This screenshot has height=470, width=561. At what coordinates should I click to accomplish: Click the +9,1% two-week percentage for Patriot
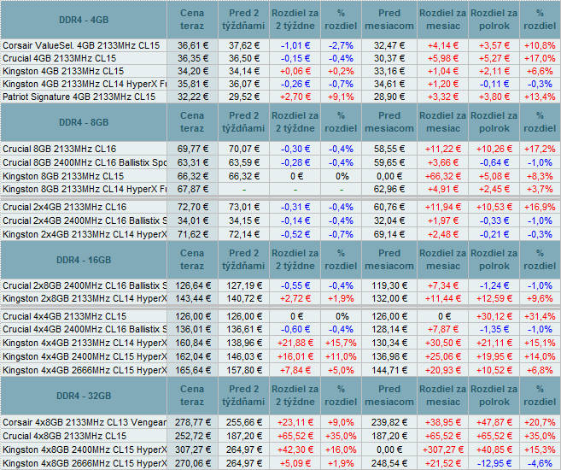pos(341,97)
